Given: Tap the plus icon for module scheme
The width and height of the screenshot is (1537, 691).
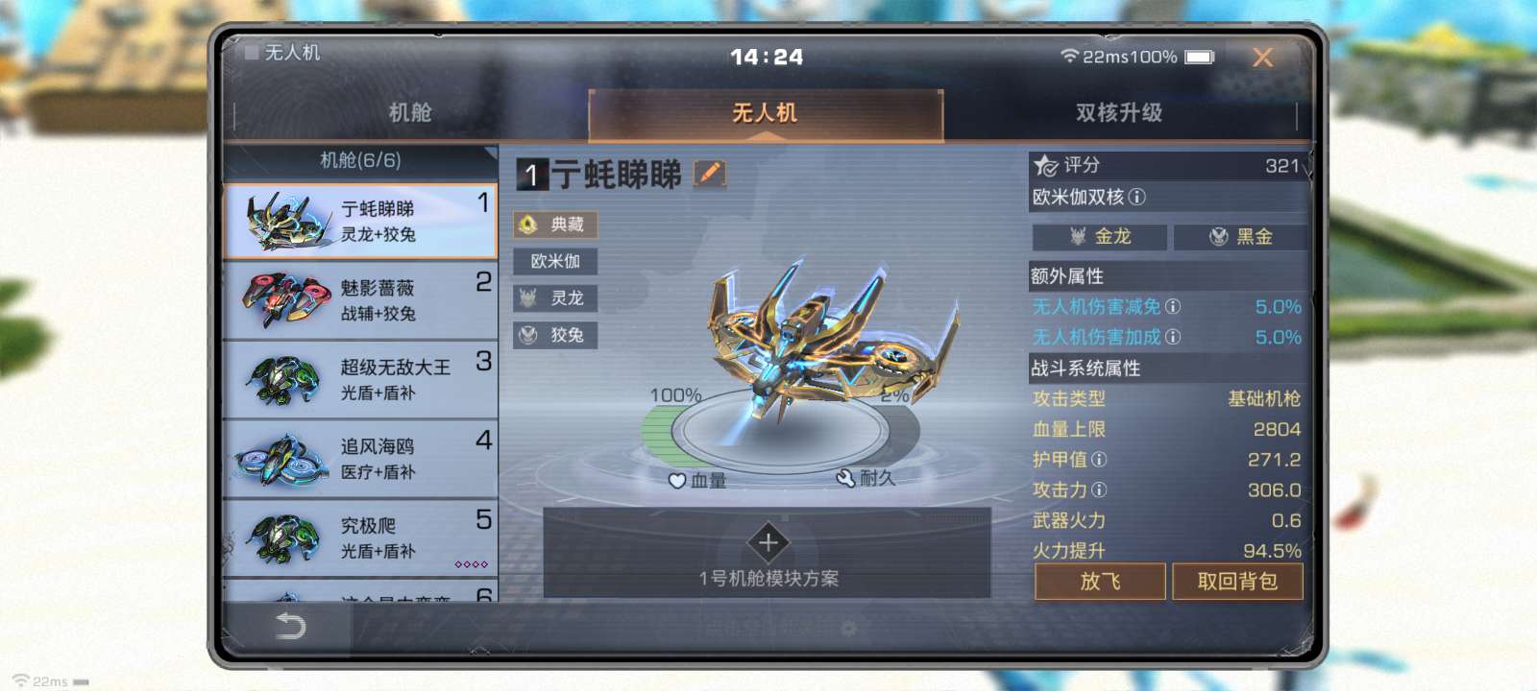Looking at the screenshot, I should click(x=768, y=543).
